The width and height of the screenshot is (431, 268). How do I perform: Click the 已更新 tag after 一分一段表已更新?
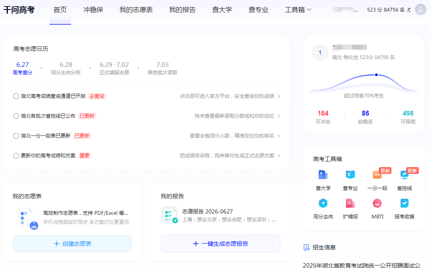(82, 135)
